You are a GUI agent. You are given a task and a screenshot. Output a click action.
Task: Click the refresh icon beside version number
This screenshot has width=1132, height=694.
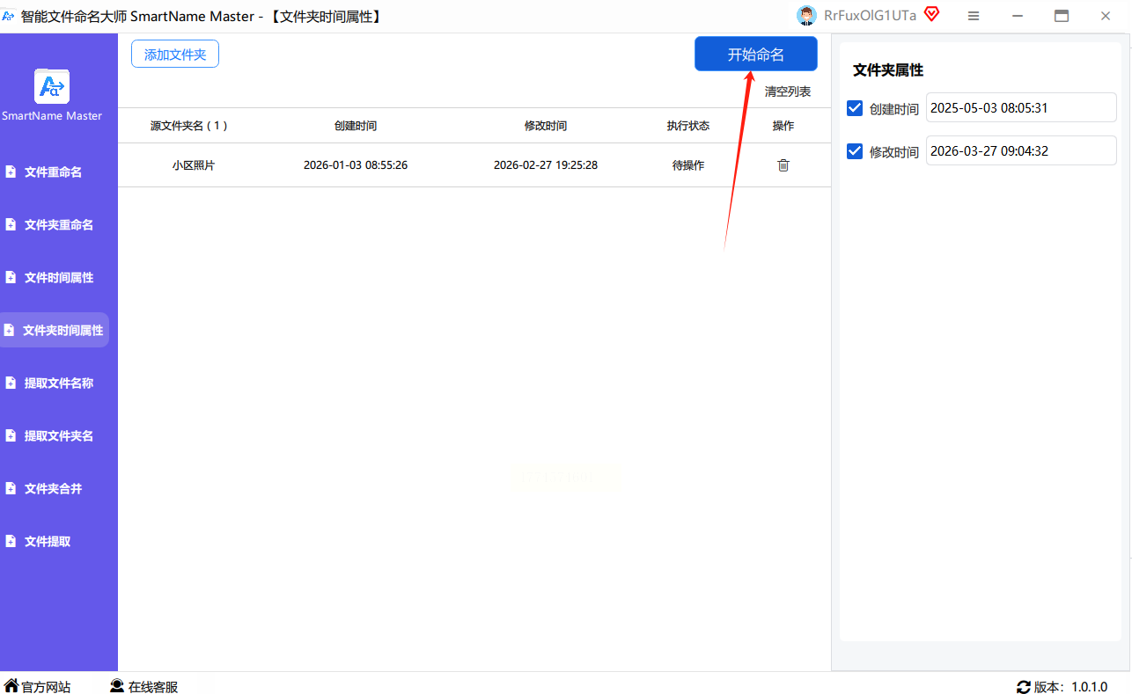1024,687
